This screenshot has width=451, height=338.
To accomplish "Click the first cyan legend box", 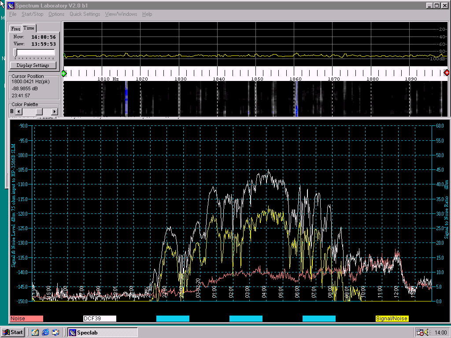I will click(x=173, y=319).
